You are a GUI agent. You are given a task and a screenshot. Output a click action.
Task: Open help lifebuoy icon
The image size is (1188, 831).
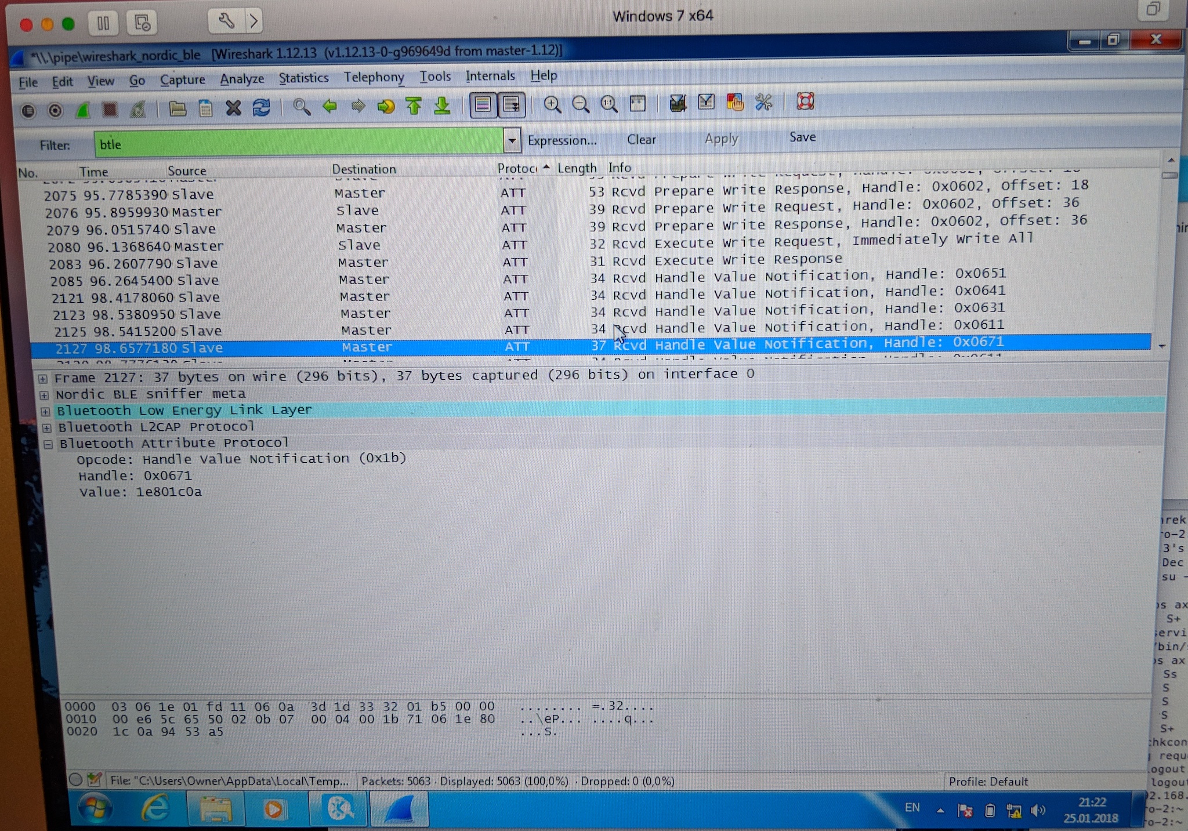pyautogui.click(x=805, y=101)
